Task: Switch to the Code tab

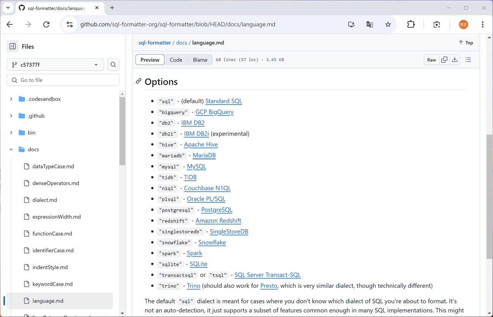Action: tap(176, 60)
